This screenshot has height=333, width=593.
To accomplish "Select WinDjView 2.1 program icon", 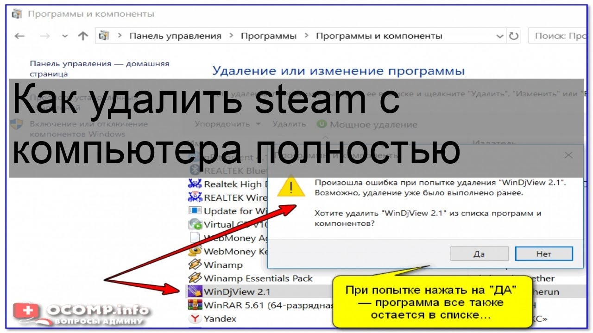I will (195, 291).
